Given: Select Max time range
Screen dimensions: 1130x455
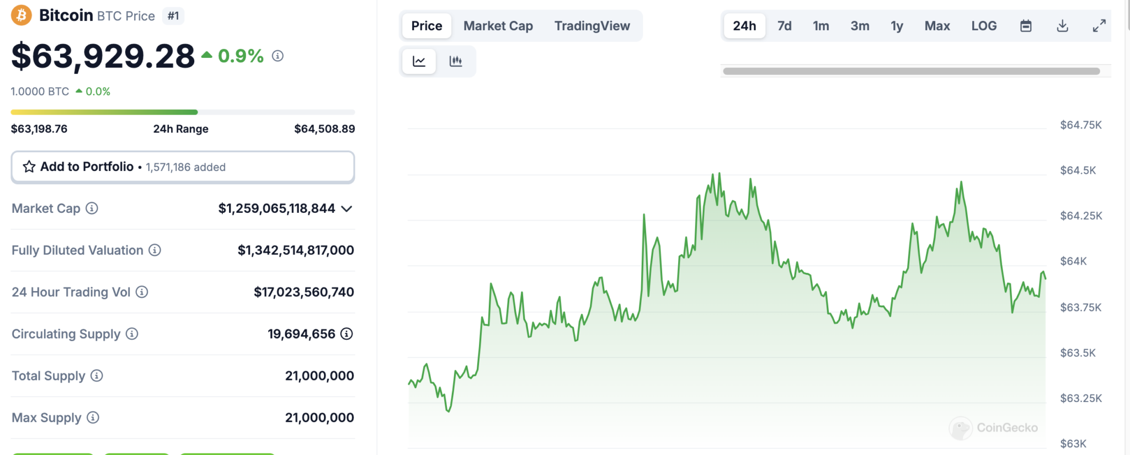Looking at the screenshot, I should pos(937,26).
